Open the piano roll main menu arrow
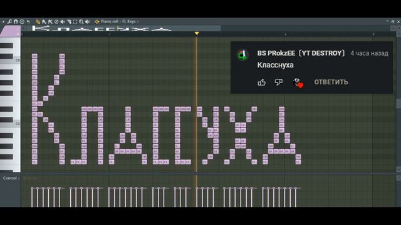The width and height of the screenshot is (401, 225). coord(3,22)
